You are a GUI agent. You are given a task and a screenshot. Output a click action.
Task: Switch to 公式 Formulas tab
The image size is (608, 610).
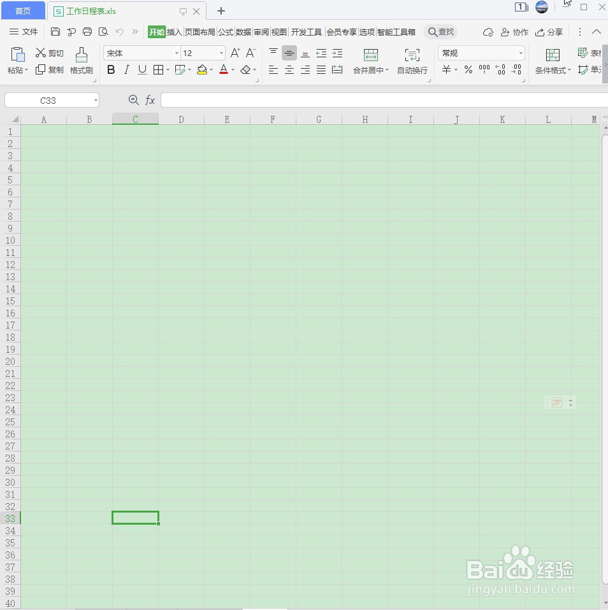tap(226, 32)
